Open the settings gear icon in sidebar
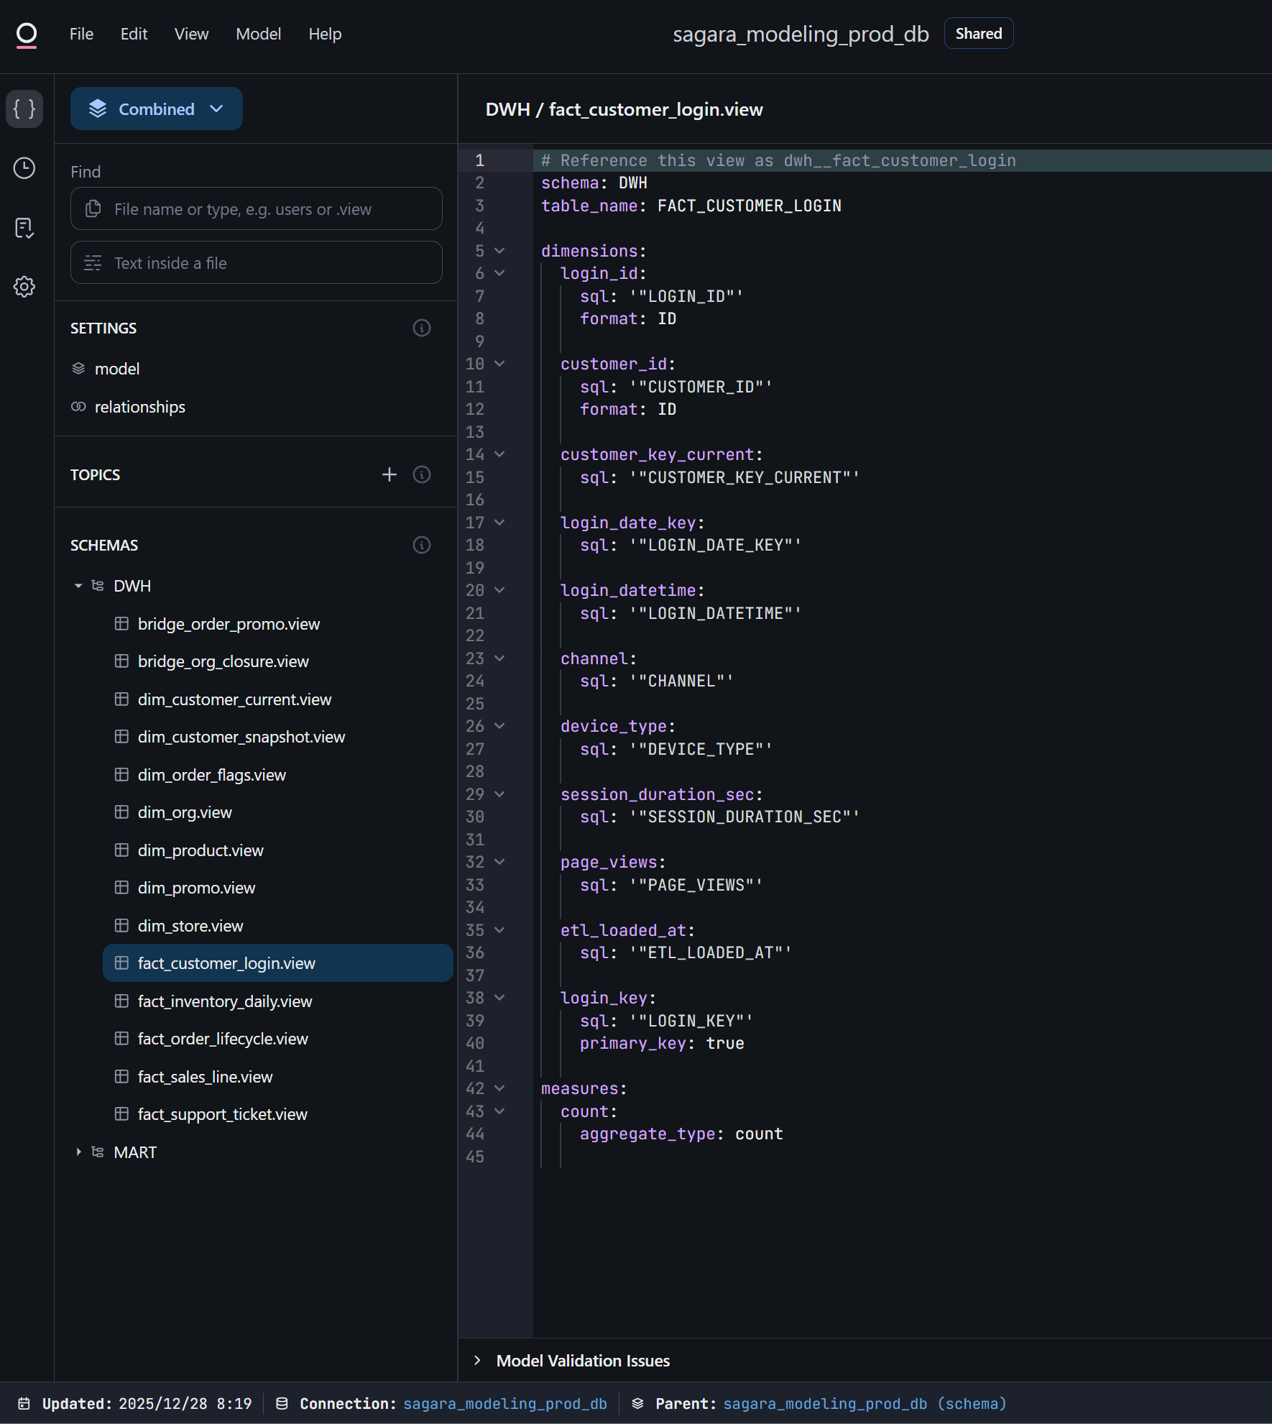 pos(24,287)
